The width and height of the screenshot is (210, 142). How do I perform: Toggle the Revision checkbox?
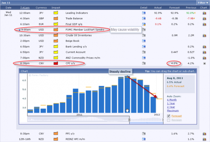tap(169, 120)
